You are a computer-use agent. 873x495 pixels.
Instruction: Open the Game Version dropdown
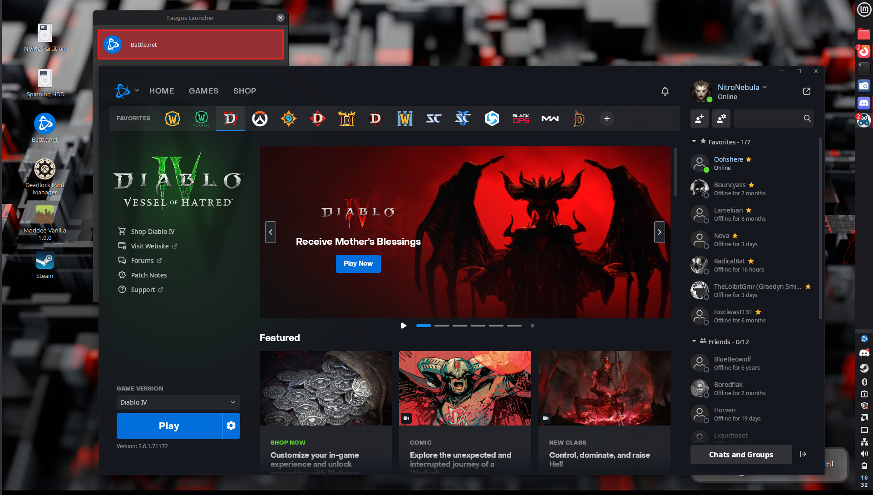pyautogui.click(x=178, y=402)
